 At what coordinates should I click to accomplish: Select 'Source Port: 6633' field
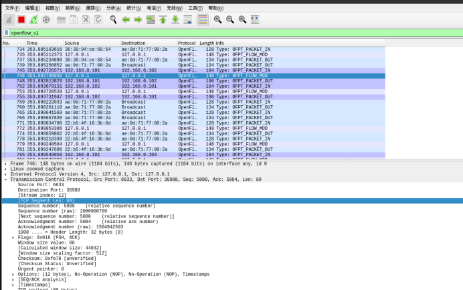41,185
